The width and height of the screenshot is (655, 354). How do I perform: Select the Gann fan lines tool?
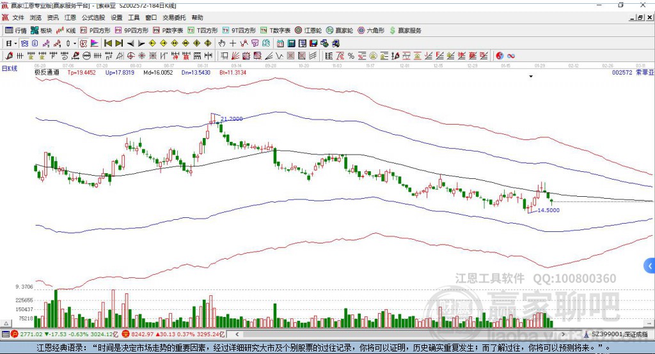tap(235, 56)
